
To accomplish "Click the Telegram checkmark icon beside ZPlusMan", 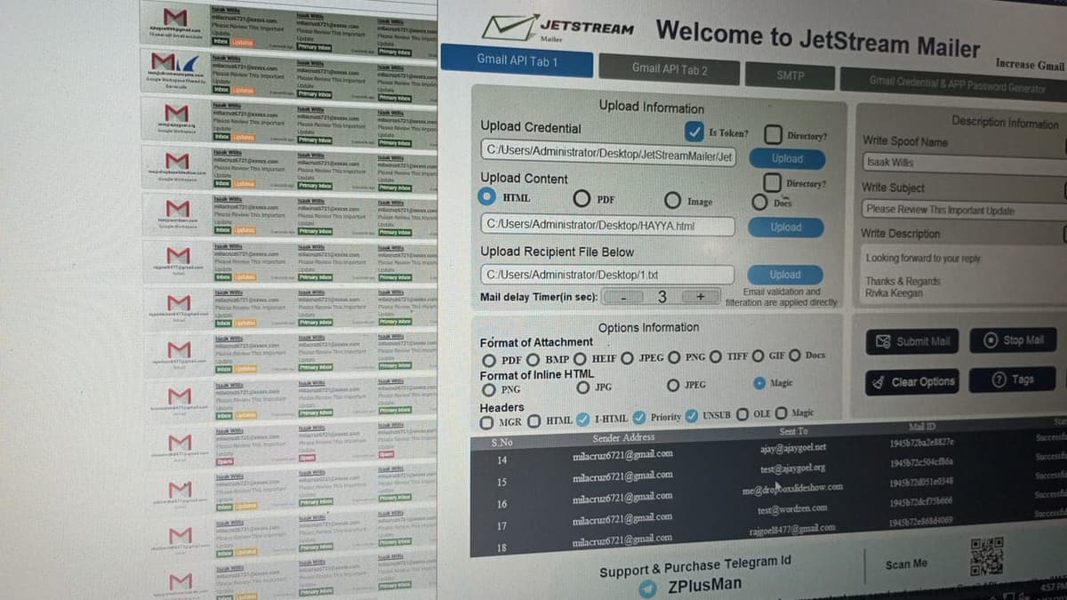I will (649, 586).
